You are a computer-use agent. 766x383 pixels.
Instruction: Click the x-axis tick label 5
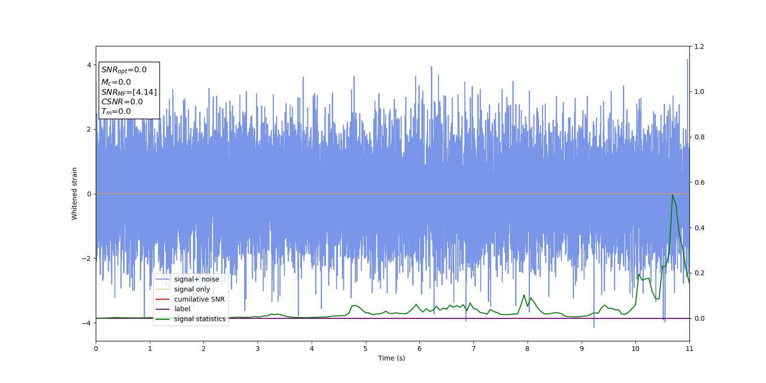366,349
